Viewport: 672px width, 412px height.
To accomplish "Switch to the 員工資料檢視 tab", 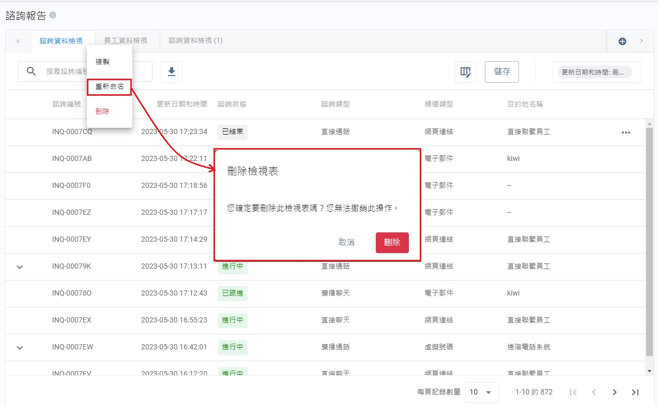I will pyautogui.click(x=126, y=40).
